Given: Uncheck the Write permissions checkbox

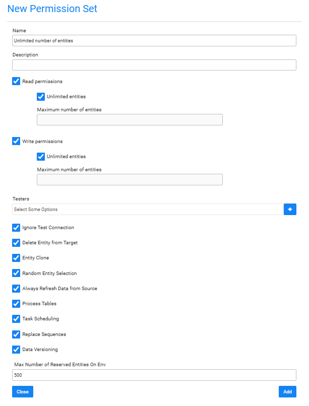Looking at the screenshot, I should [x=16, y=141].
